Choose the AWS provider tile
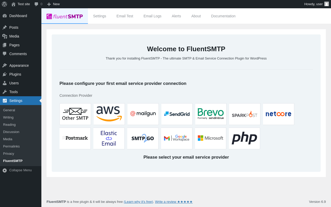 [109, 114]
